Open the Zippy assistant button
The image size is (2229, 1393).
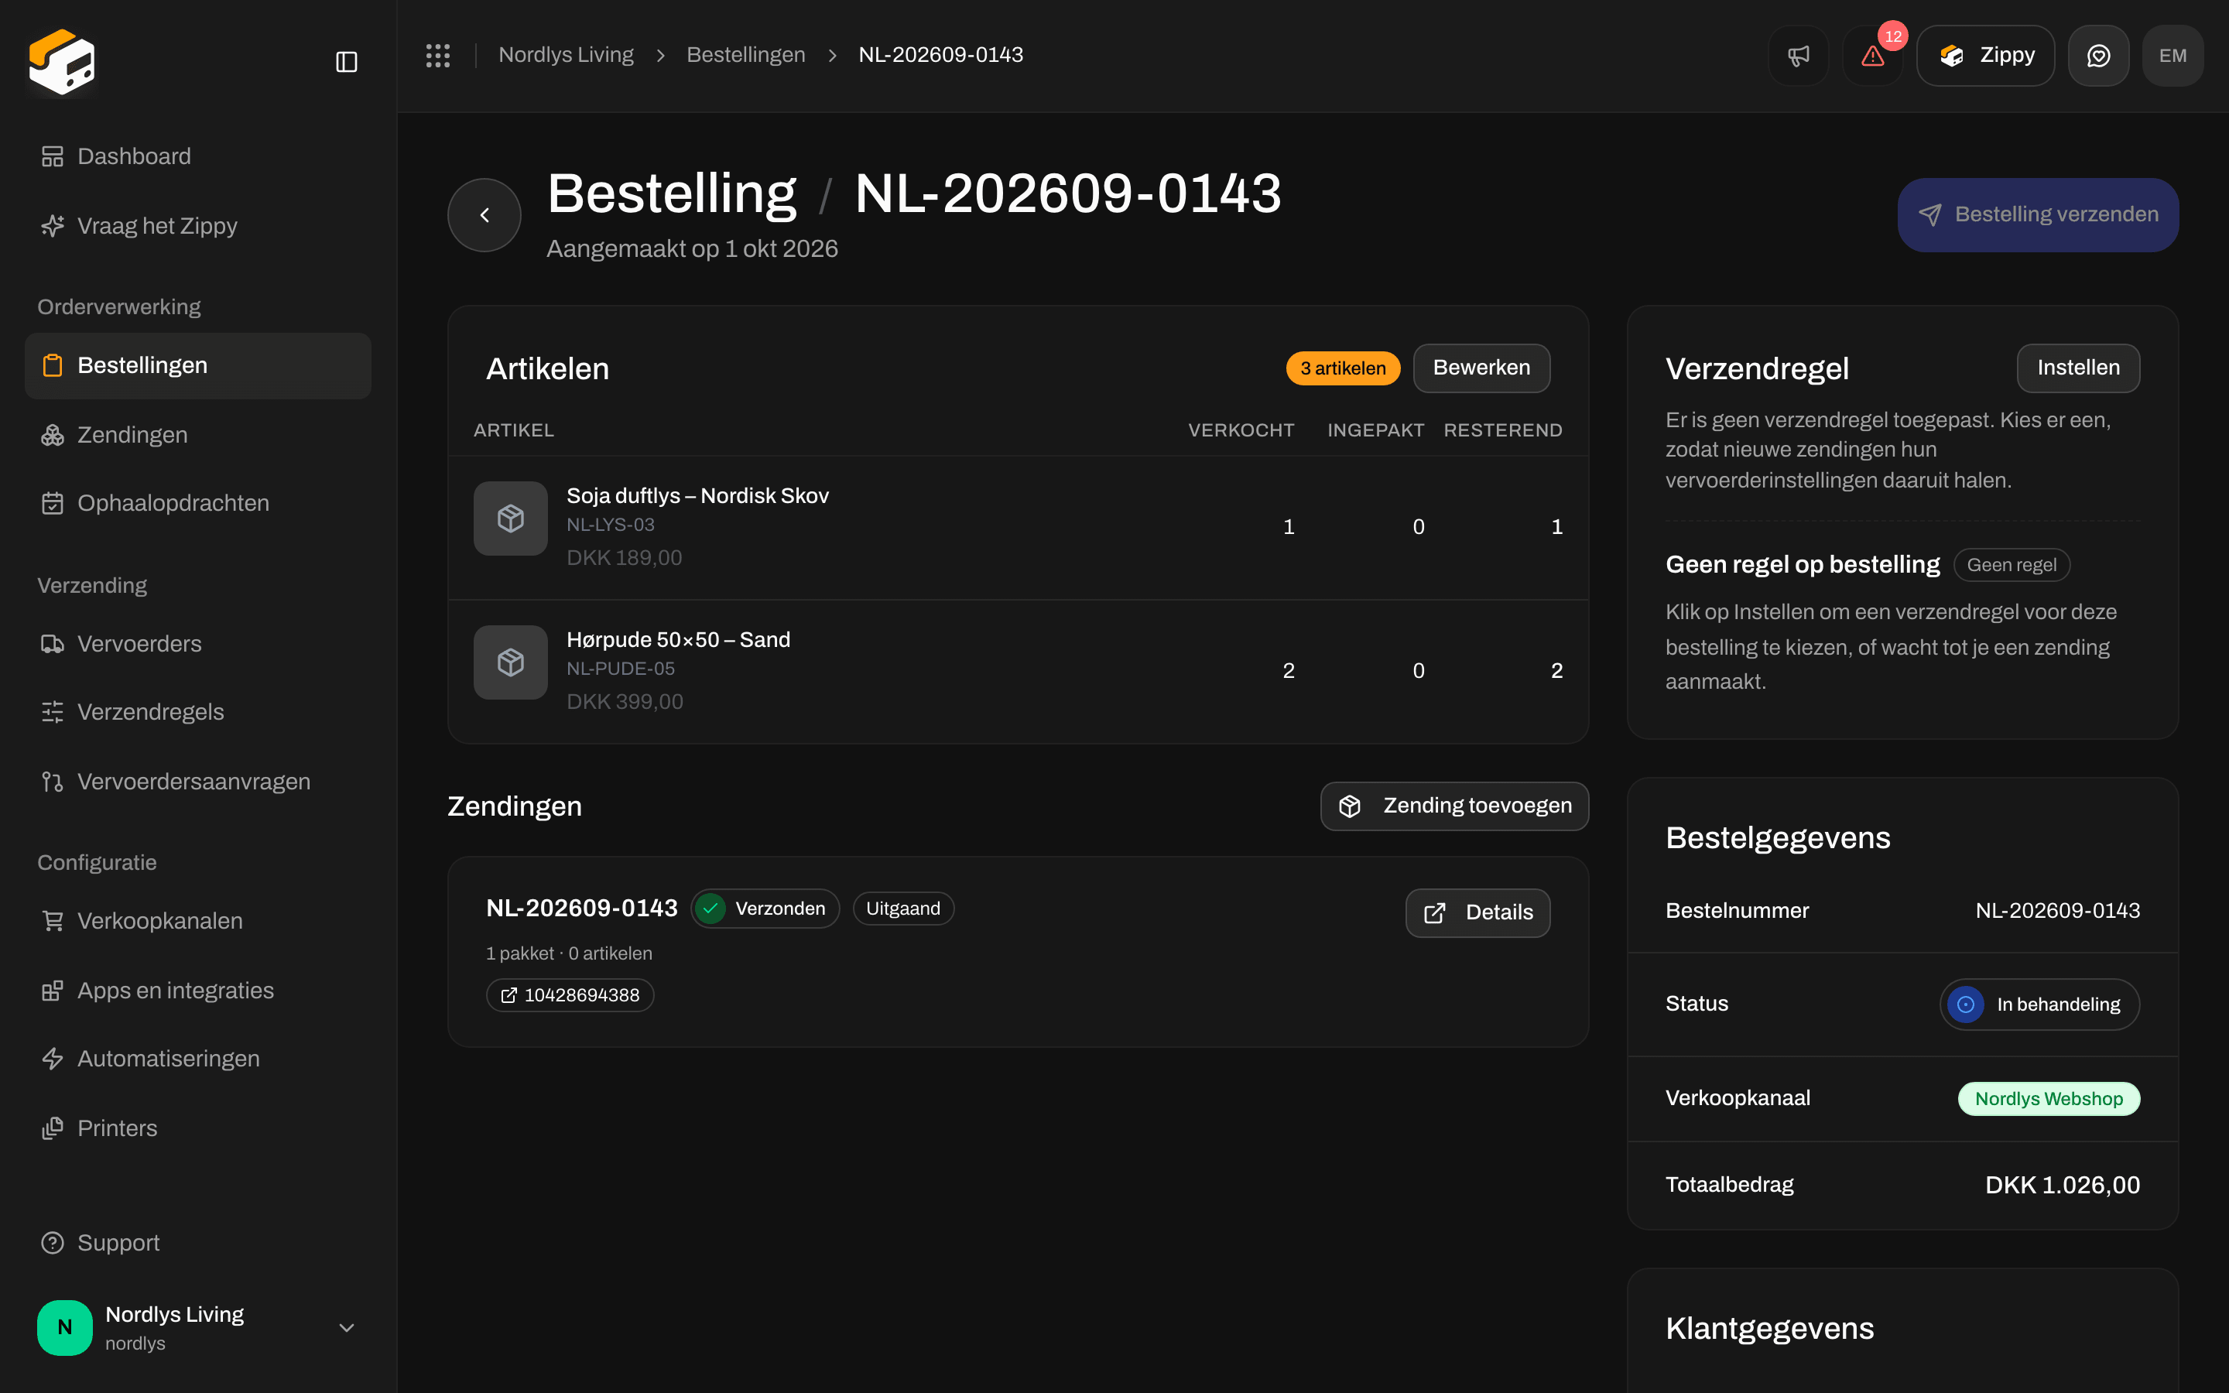click(x=1985, y=55)
